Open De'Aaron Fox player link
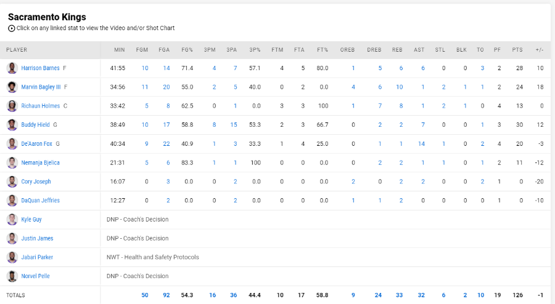Screen dimensions: 555x304 pos(36,144)
